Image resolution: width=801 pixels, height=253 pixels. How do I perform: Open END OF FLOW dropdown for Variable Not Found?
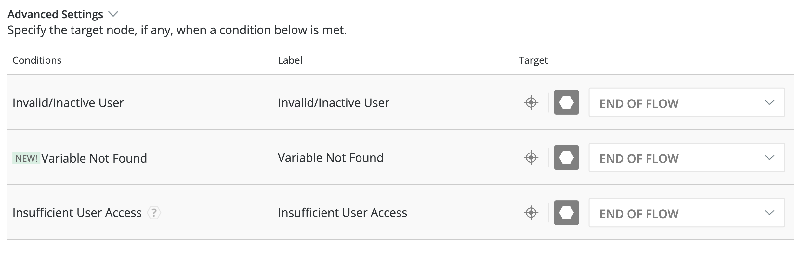687,158
